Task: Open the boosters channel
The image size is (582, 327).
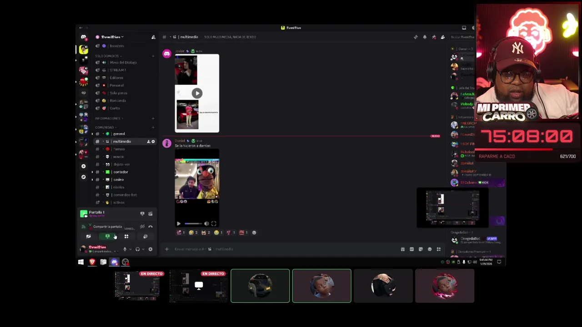Action: point(124,46)
